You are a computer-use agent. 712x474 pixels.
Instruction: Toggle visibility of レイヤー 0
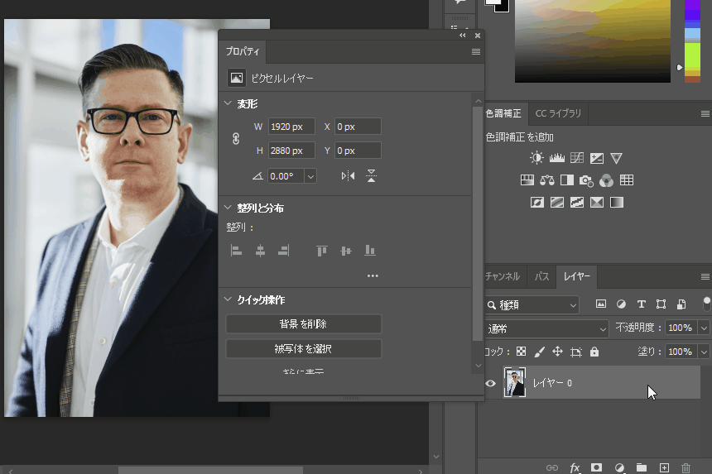point(490,383)
